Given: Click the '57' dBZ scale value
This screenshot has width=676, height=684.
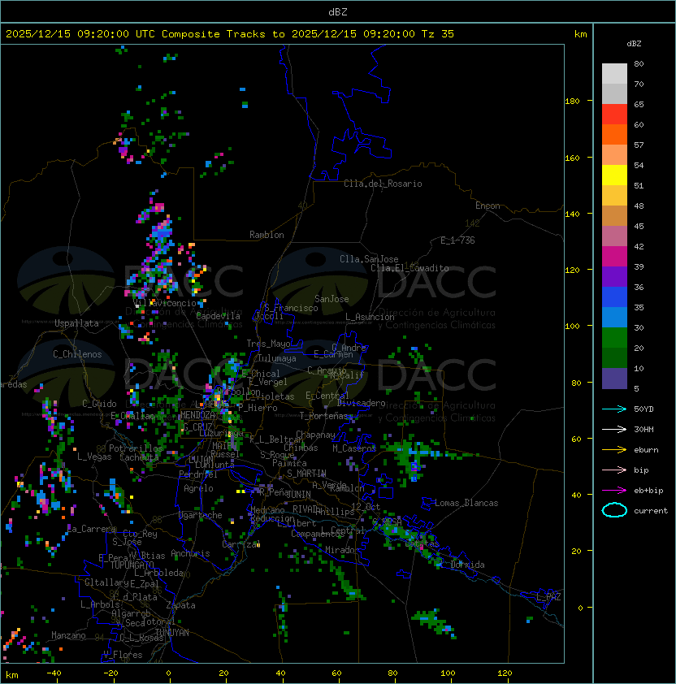Looking at the screenshot, I should [639, 145].
